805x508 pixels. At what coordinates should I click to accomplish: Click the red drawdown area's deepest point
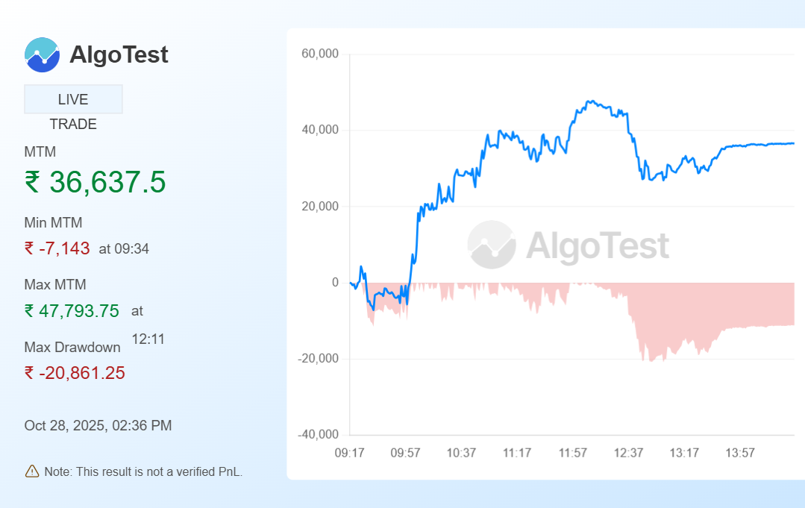pos(651,360)
